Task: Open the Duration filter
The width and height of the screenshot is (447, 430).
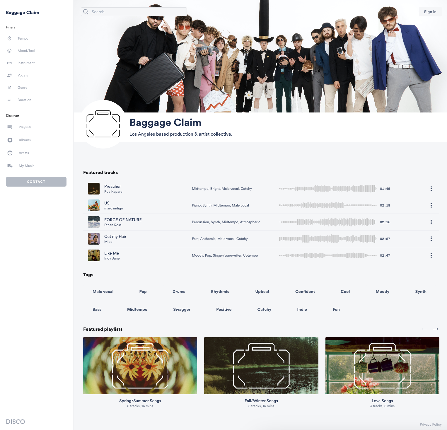Action: click(24, 100)
